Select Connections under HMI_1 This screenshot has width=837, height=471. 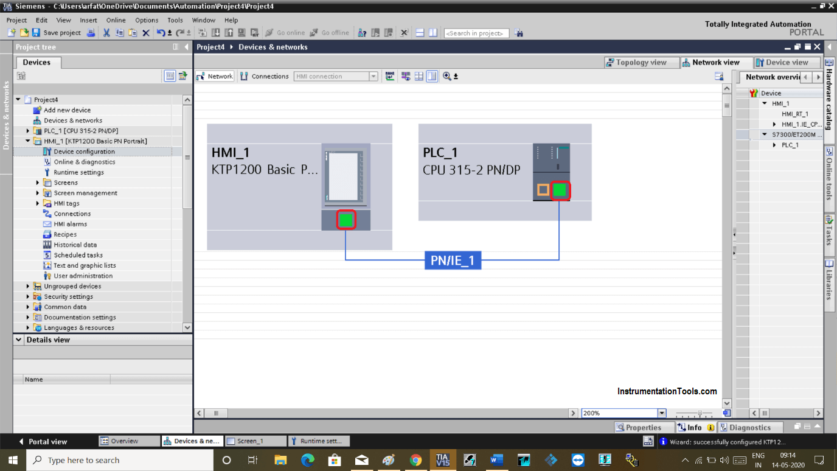72,214
